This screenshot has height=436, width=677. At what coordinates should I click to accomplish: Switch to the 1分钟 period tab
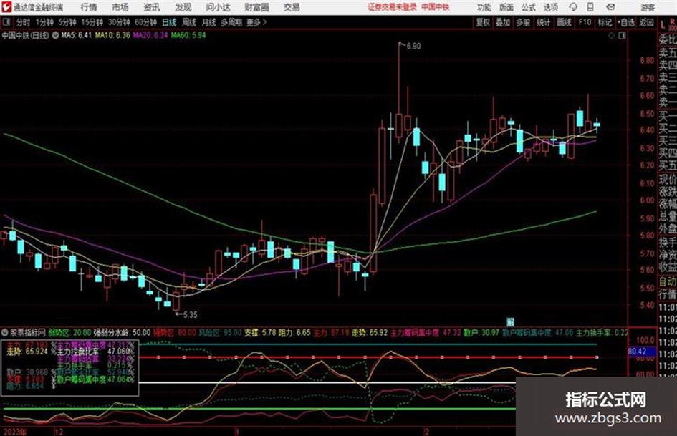coord(44,22)
